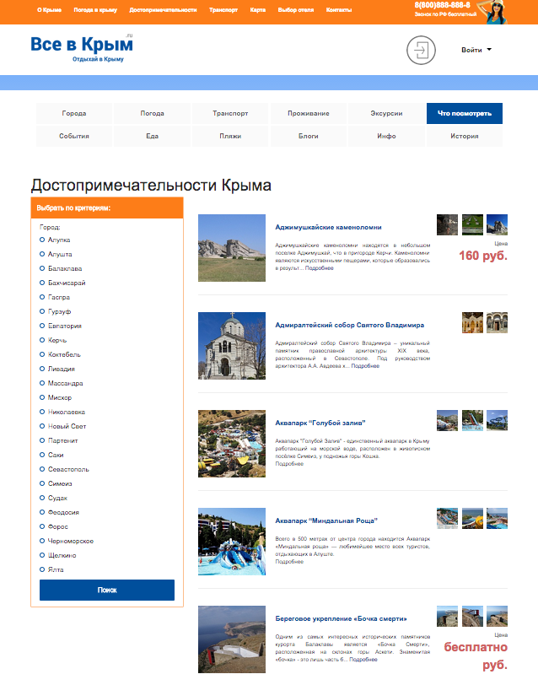This screenshot has height=685, width=538.
Task: Select the Бахчисарай radio button
Action: pos(42,283)
